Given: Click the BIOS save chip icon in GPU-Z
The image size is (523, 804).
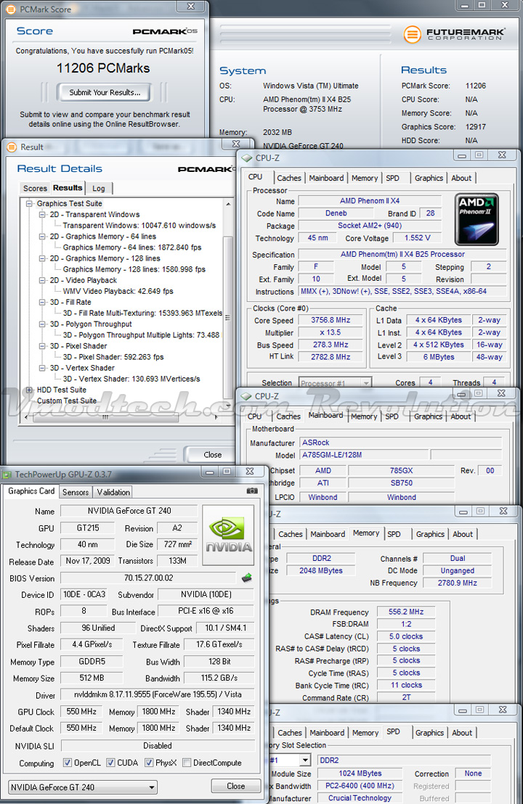Looking at the screenshot, I should point(247,578).
